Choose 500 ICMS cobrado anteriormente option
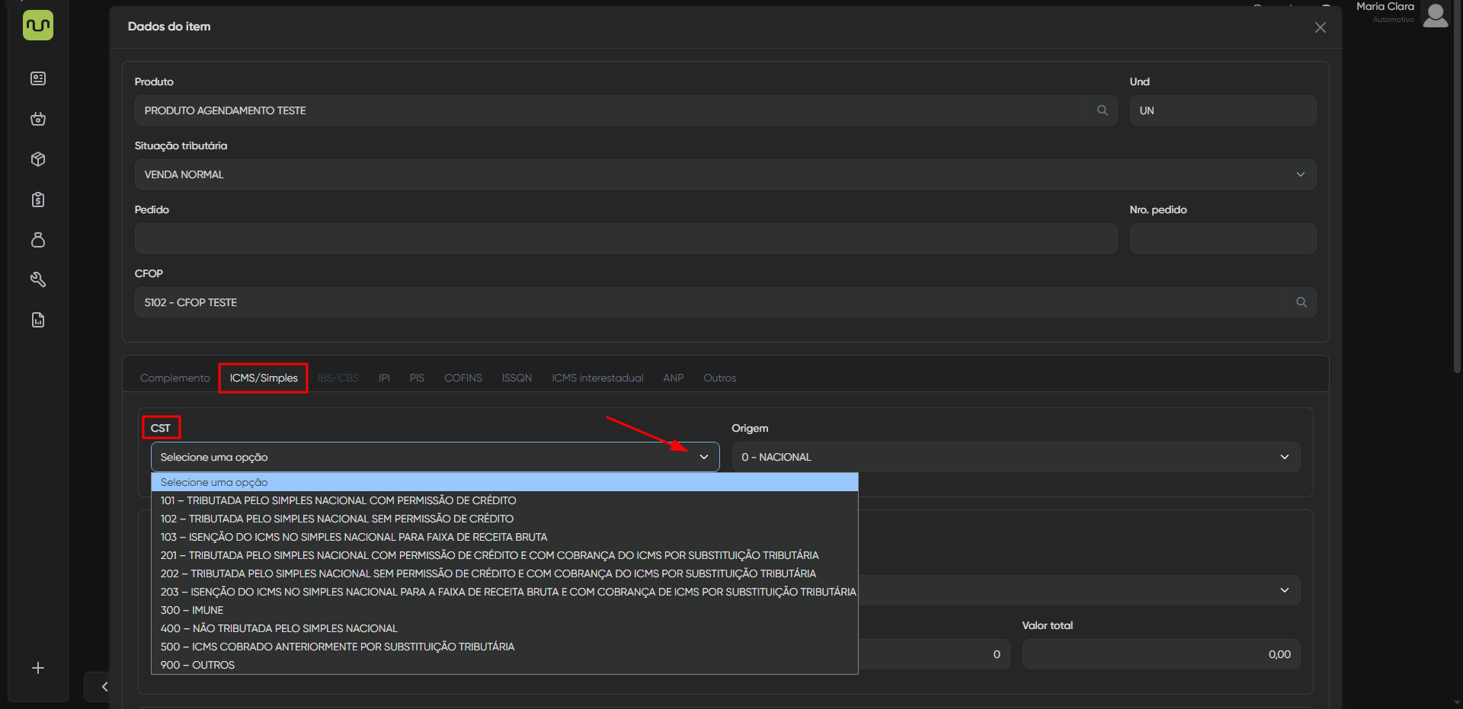Screen dimensions: 1463x709 point(337,647)
